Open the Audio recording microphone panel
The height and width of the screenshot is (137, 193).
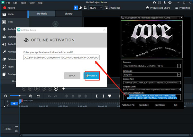(x=8, y=29)
